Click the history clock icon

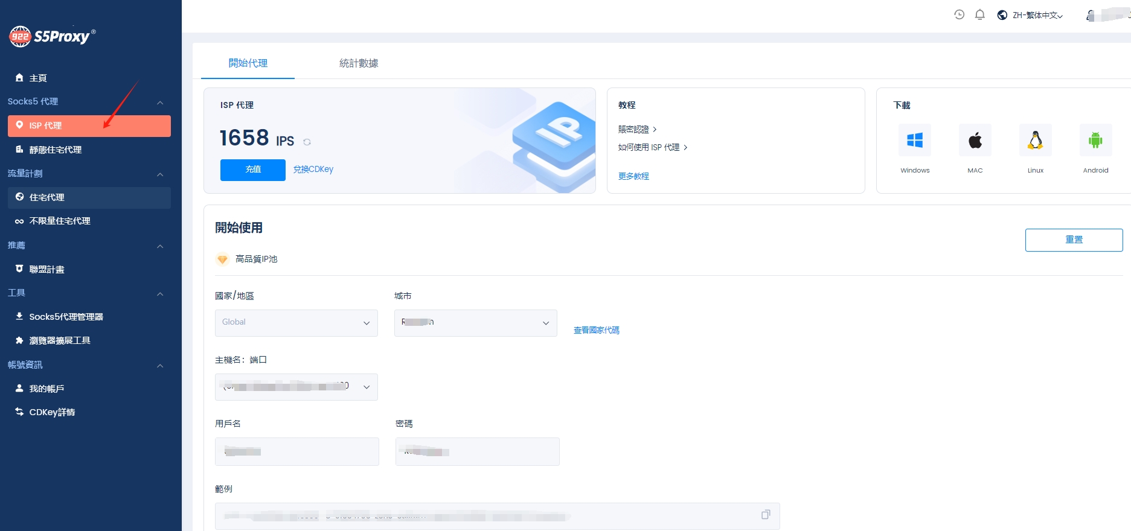(x=959, y=15)
